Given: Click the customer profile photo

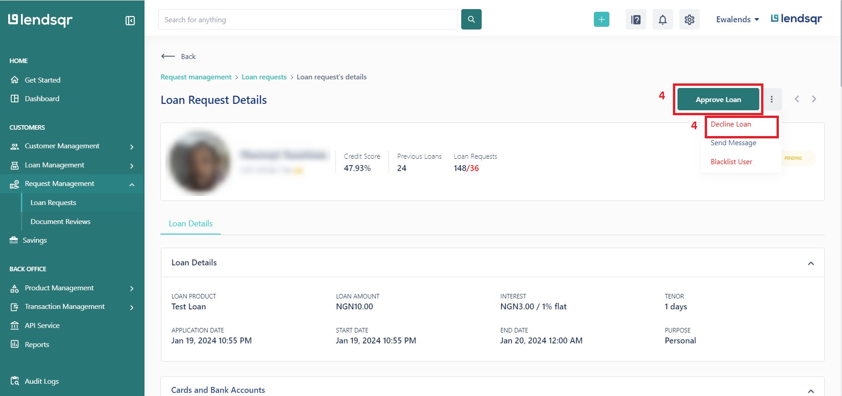Looking at the screenshot, I should [199, 162].
